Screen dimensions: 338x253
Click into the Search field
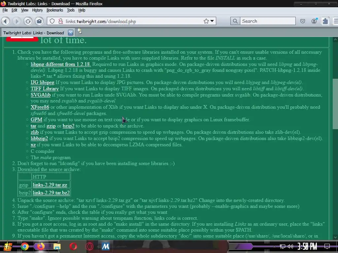[x=268, y=21]
